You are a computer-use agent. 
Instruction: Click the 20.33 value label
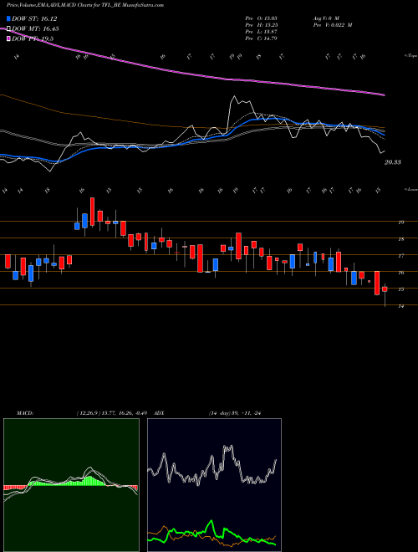(393, 162)
